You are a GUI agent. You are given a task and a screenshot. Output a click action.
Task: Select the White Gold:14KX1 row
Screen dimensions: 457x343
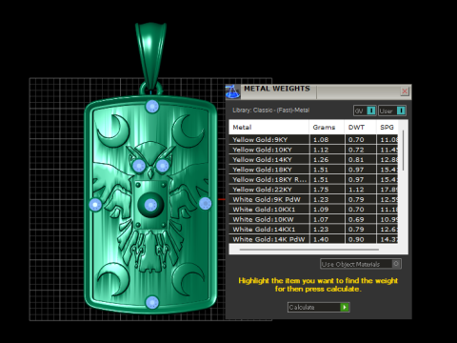[313, 230]
